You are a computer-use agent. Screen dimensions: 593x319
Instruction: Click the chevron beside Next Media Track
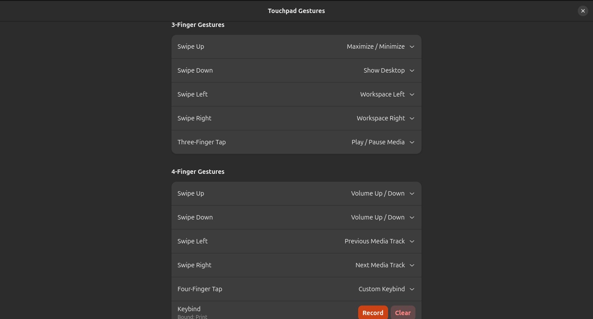(x=412, y=265)
